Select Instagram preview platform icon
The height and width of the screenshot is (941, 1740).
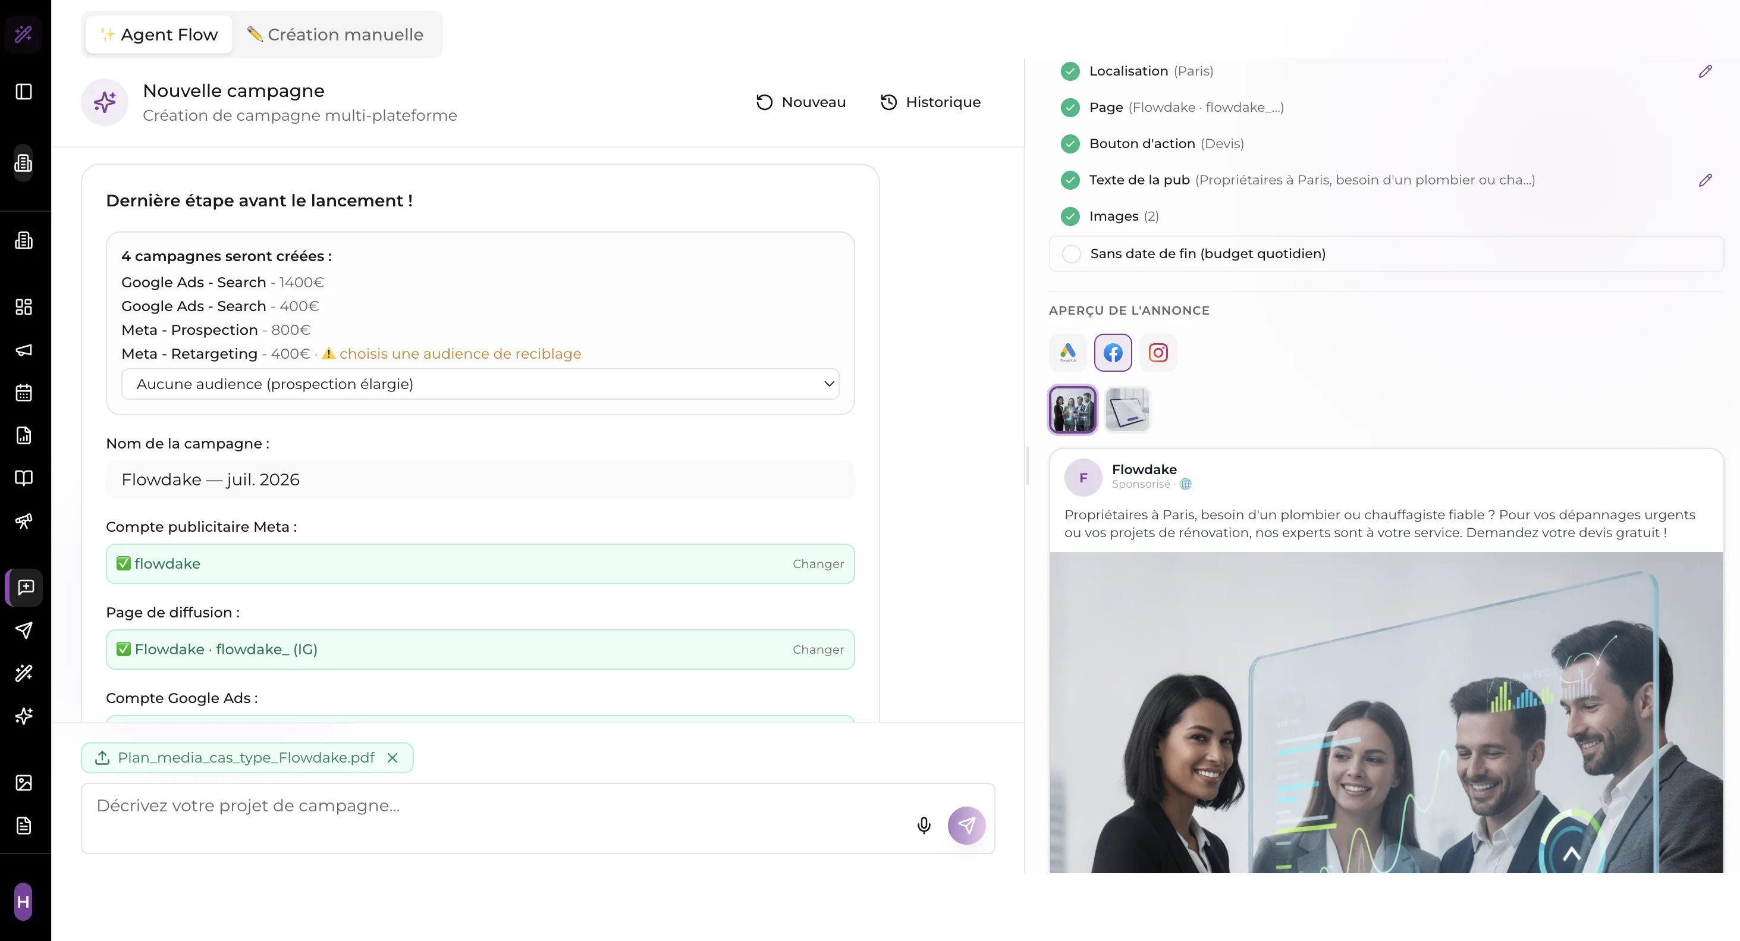1158,353
